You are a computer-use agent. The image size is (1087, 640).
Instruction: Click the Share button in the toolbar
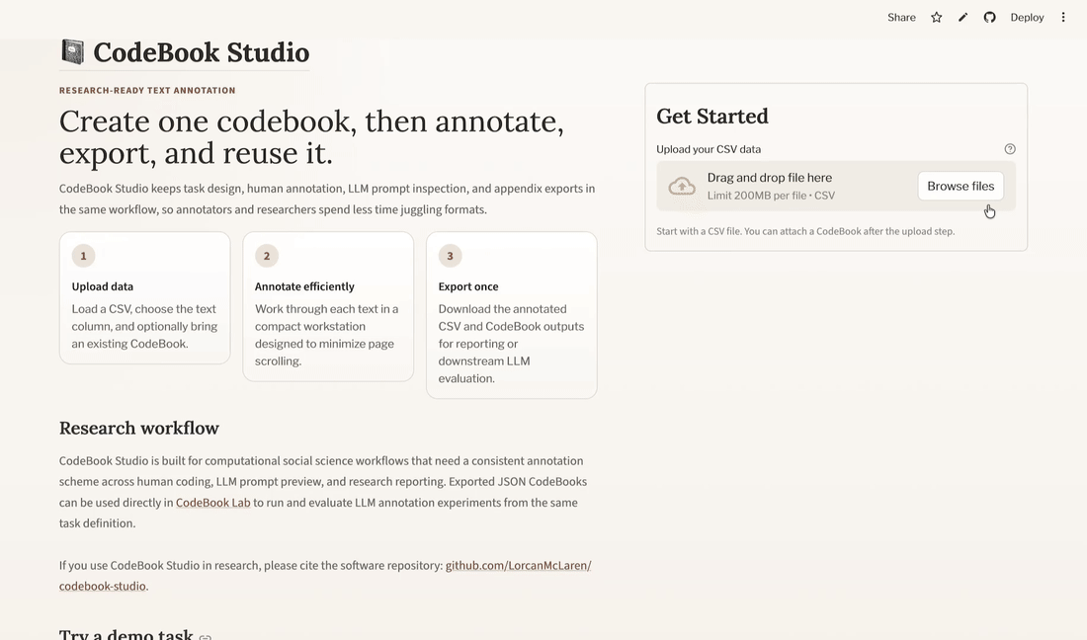click(x=901, y=18)
